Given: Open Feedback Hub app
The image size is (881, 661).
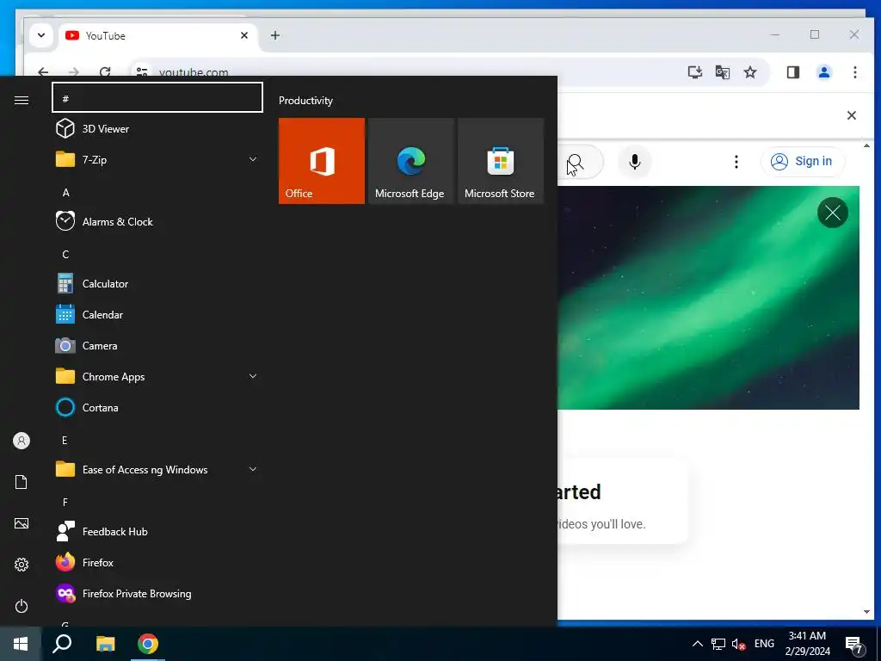Looking at the screenshot, I should point(157,531).
